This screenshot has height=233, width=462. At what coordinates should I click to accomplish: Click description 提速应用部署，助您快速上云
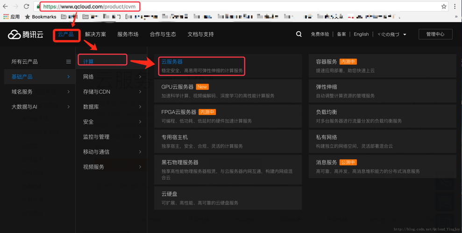point(345,71)
